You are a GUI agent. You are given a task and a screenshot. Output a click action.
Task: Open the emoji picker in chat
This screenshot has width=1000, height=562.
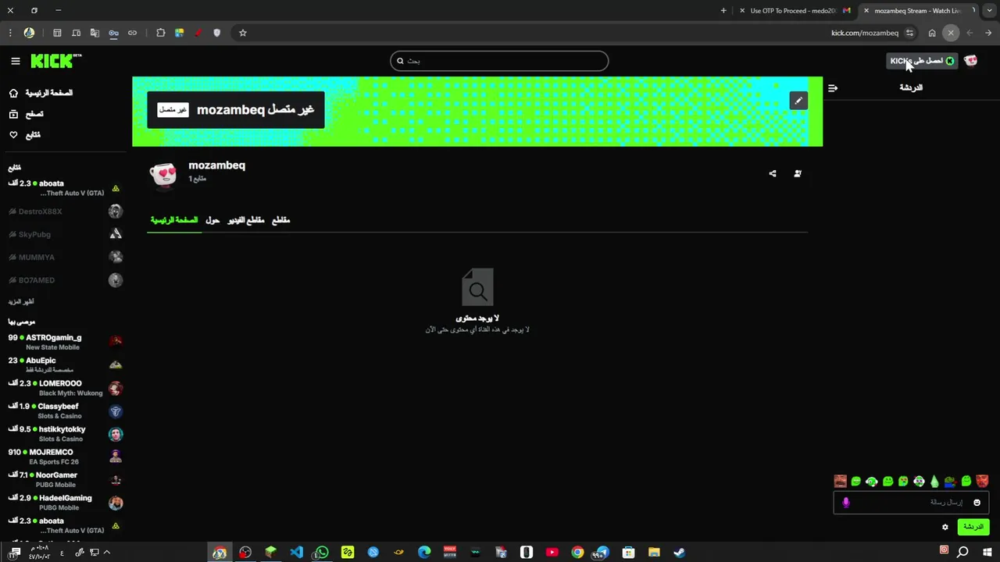pos(977,503)
